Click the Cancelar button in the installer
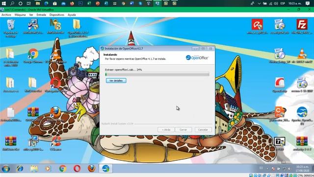 (203, 130)
